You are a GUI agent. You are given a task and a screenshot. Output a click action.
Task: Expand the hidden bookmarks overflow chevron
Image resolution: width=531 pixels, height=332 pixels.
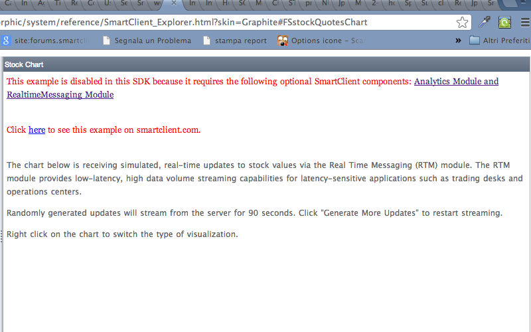click(x=458, y=41)
